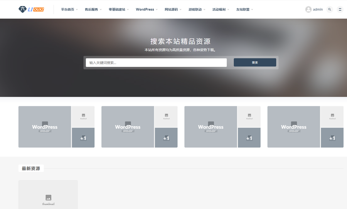Click the thumbnail image icon under 最新资源
347x209 pixels.
(x=48, y=197)
